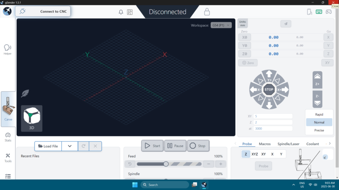Open the Stats sidebar section
This screenshot has height=190, width=339.
(8, 137)
